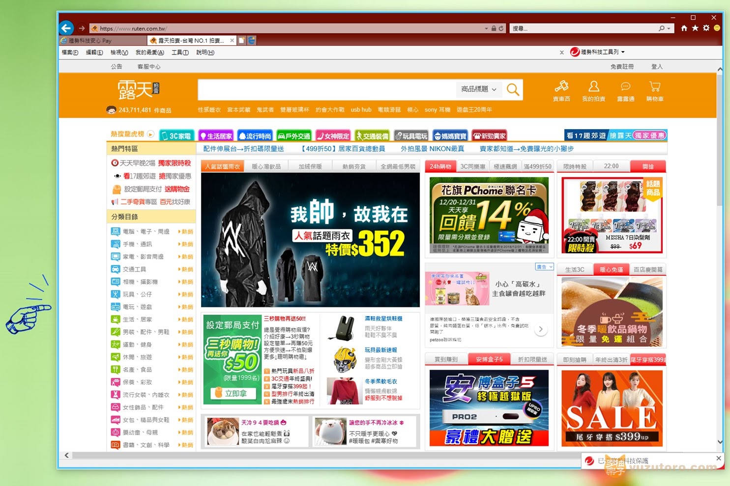The image size is (730, 486).
Task: Click the 登入 link
Action: tap(657, 67)
